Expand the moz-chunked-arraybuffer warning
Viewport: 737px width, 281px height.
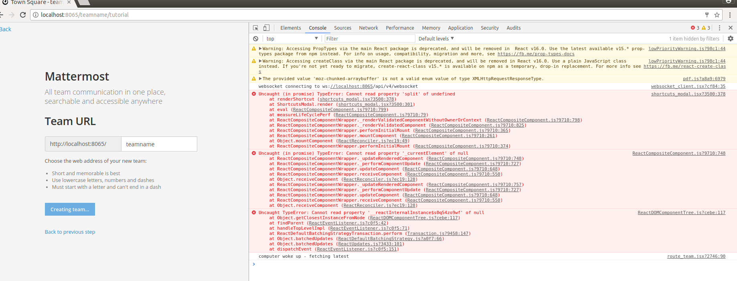pos(260,79)
